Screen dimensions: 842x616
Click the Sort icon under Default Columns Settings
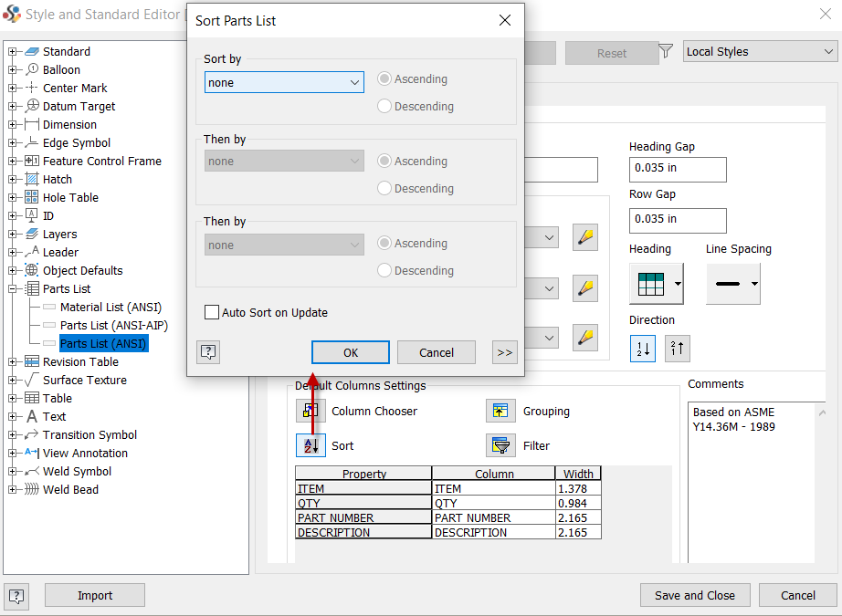310,445
